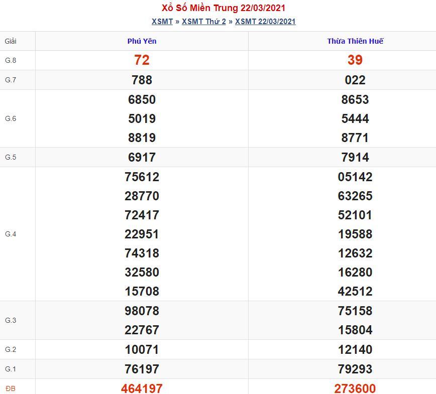Select Phú Yên G.5 number 6917

[142, 157]
